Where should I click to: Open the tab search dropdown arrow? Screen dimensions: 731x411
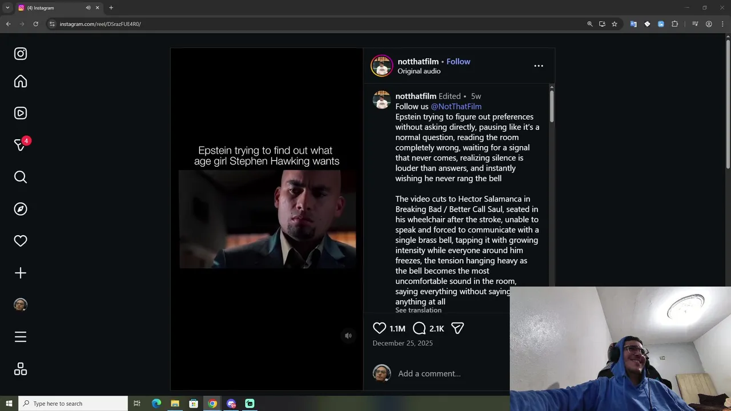7,8
